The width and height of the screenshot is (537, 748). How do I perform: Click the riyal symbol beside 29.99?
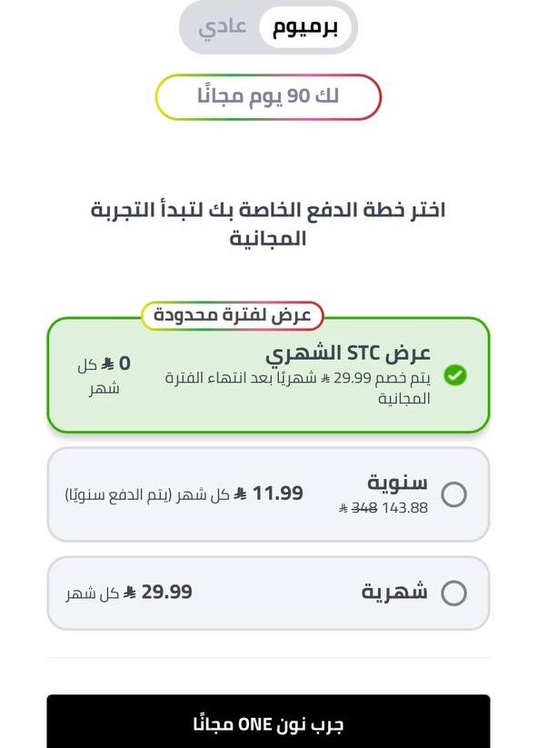coord(130,593)
